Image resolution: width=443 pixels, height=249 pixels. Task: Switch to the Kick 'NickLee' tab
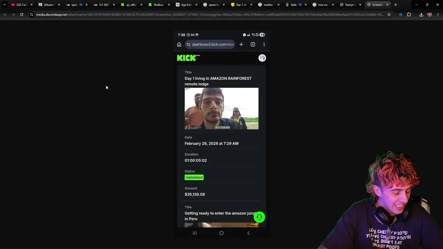click(x=159, y=5)
